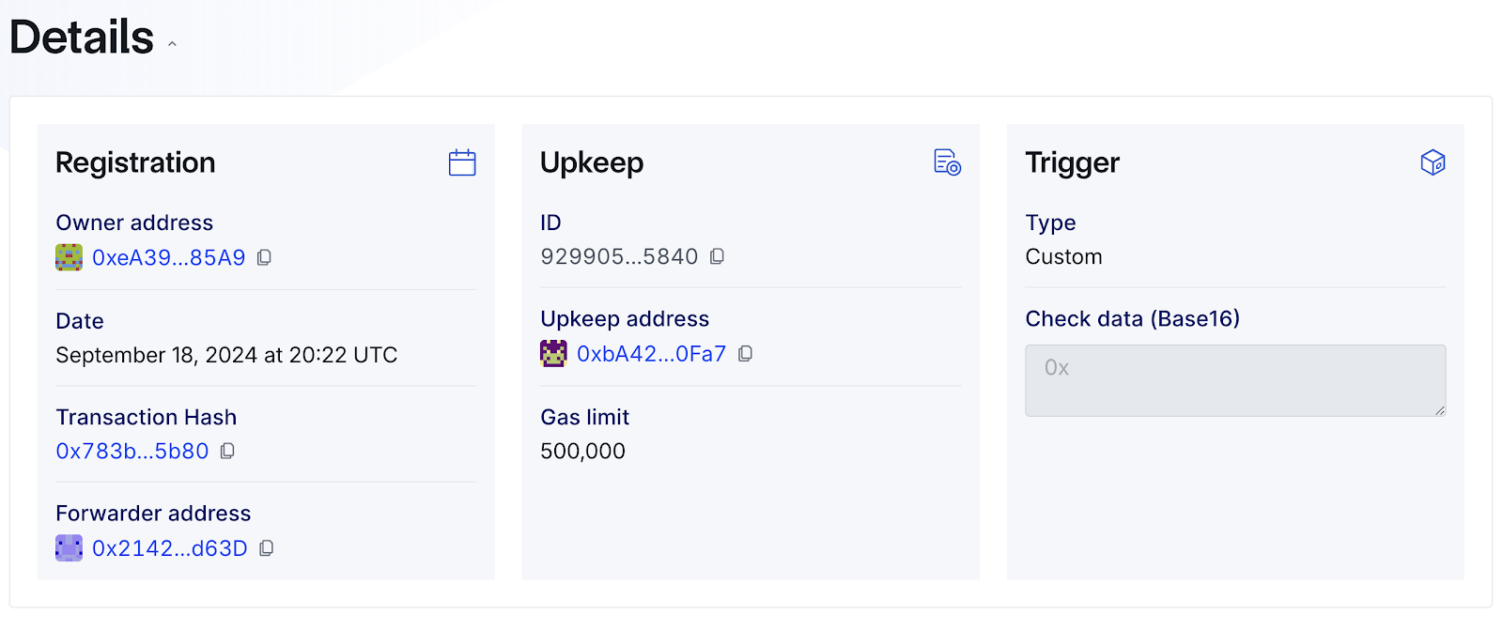Click the Check data field resize handle
The width and height of the screenshot is (1503, 630).
(x=1440, y=410)
